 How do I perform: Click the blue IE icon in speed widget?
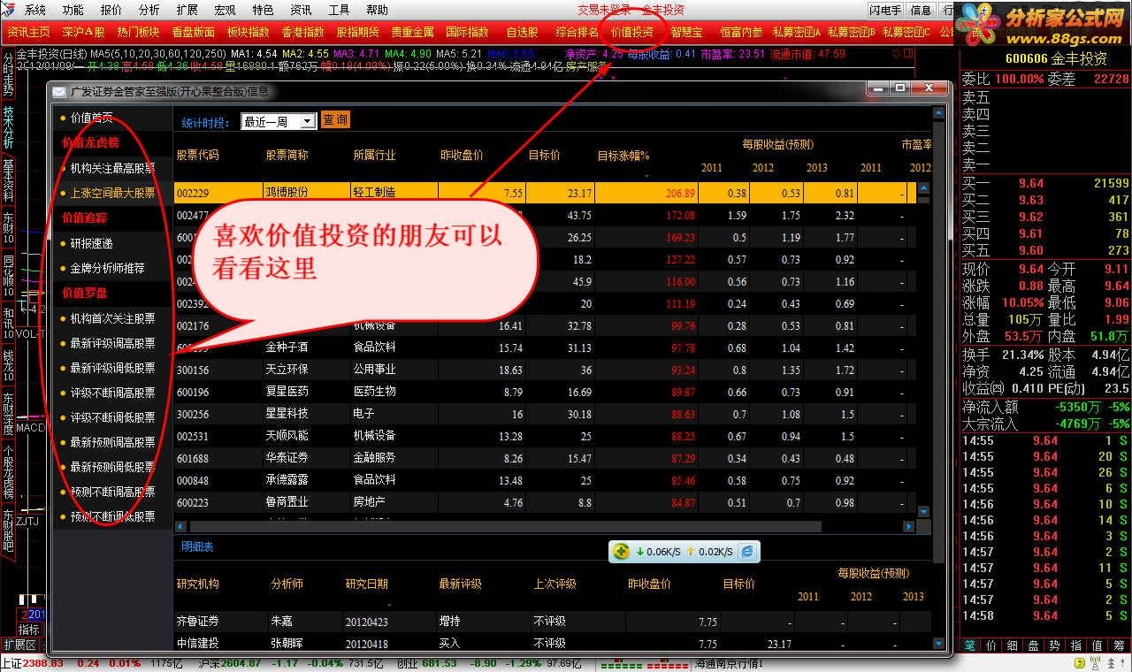pyautogui.click(x=747, y=551)
